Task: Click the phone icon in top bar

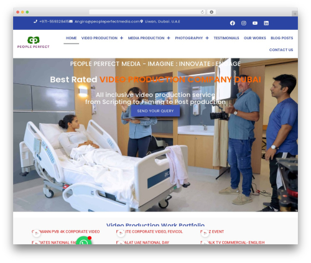Action: (x=35, y=21)
